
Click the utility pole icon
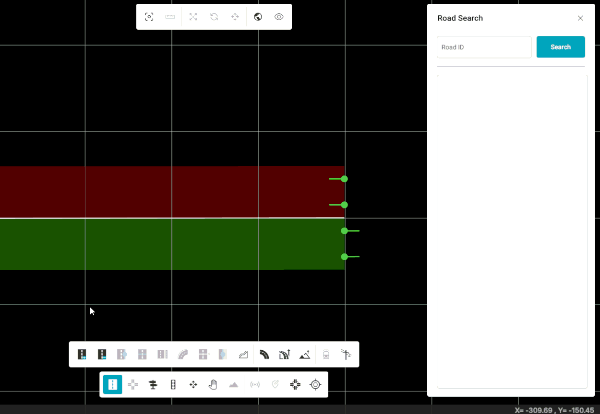[x=346, y=355]
